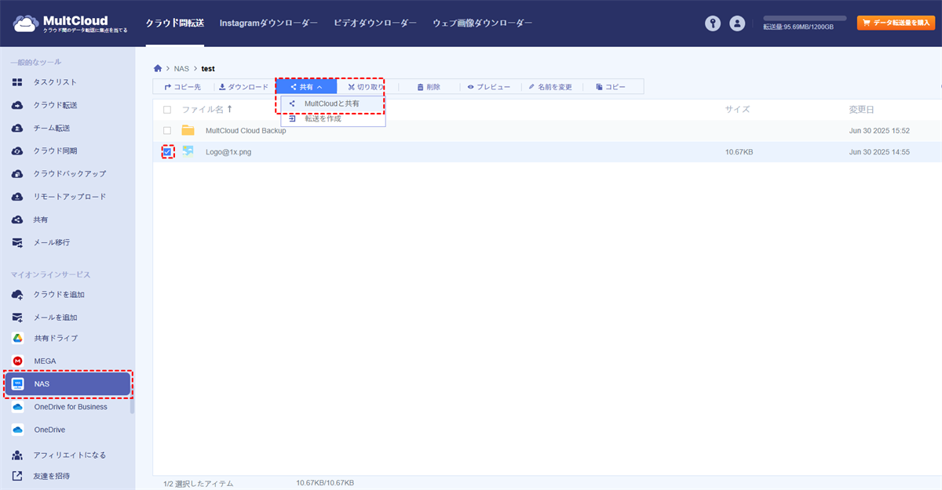Open the Instagramダウンローダー tab
This screenshot has height=490, width=942.
268,24
